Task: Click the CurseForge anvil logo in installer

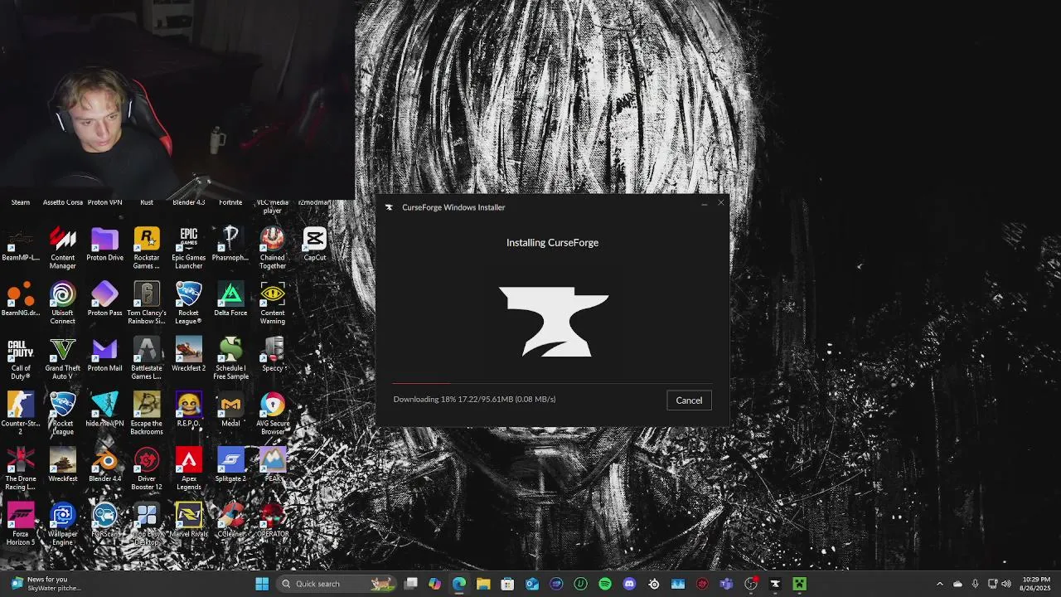Action: 554,322
